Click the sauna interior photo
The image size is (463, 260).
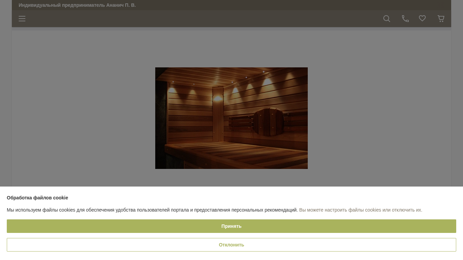(231, 118)
